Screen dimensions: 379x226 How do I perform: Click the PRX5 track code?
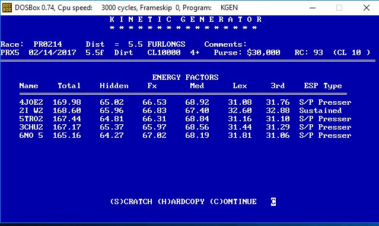point(9,52)
